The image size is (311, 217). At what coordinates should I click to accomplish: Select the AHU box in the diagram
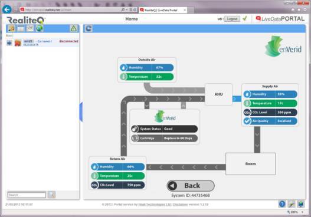[218, 94]
